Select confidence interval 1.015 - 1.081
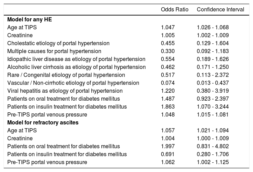253x172 pixels. click(213, 114)
